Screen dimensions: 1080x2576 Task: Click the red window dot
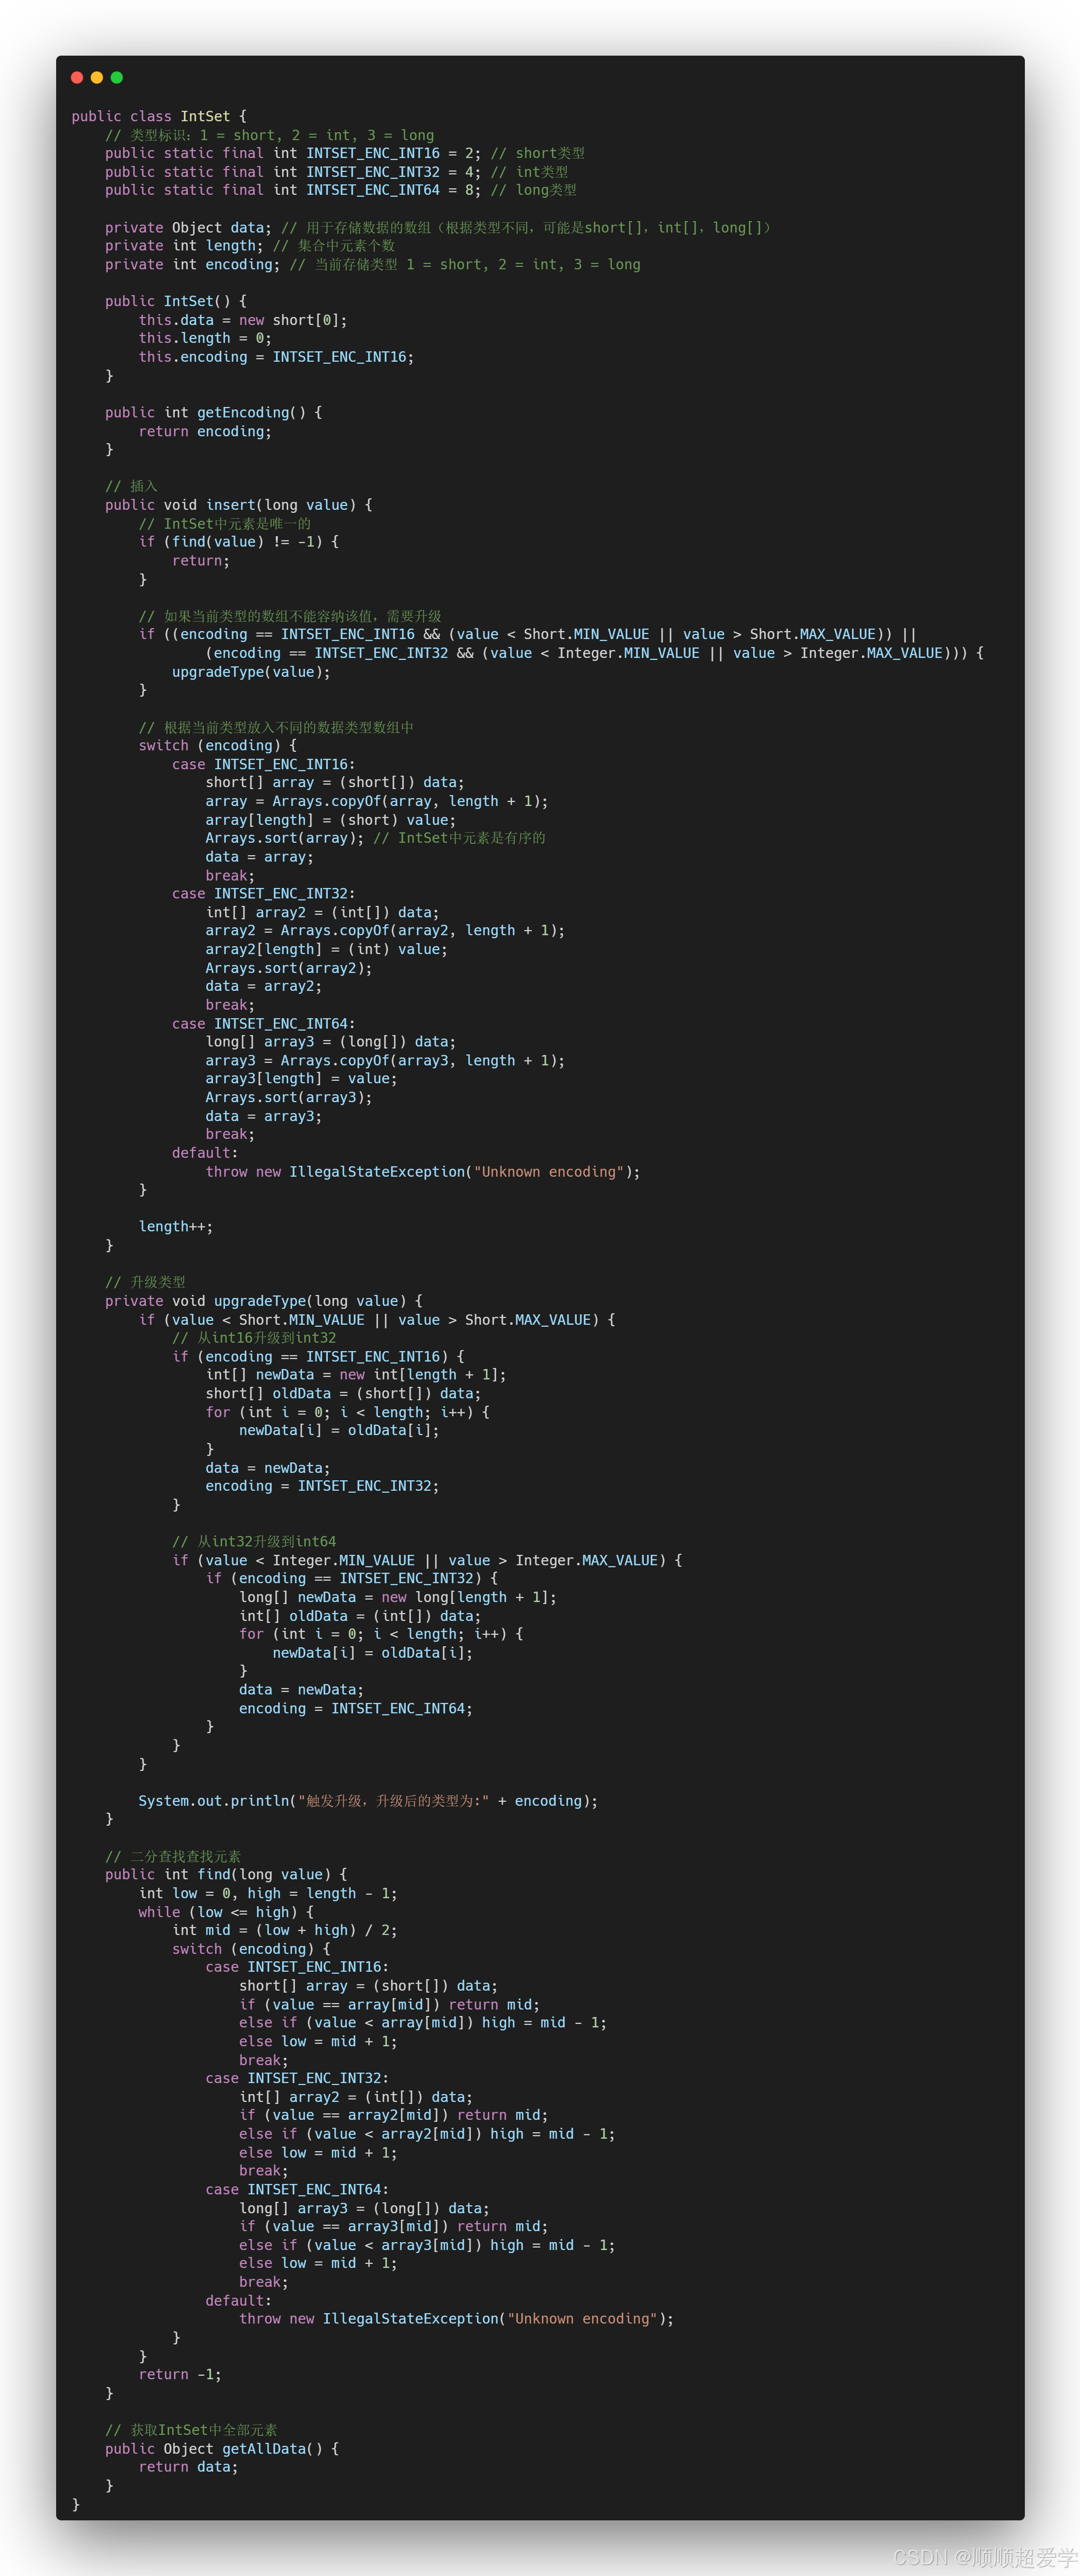77,77
